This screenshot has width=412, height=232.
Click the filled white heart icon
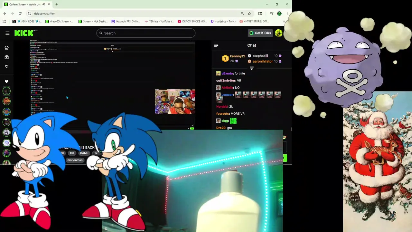tap(6, 82)
